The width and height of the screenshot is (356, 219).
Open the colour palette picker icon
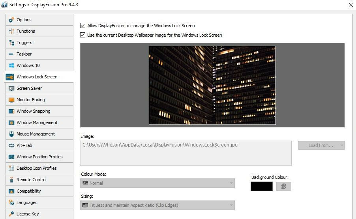283,186
